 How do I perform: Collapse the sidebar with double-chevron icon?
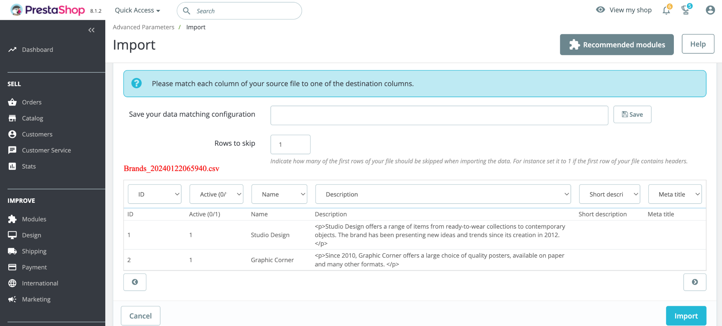coord(91,30)
